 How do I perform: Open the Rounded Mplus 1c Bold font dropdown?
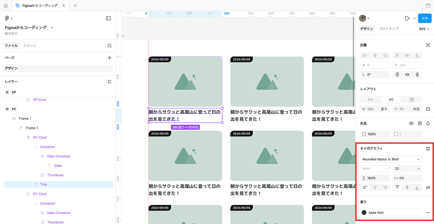coord(391,159)
